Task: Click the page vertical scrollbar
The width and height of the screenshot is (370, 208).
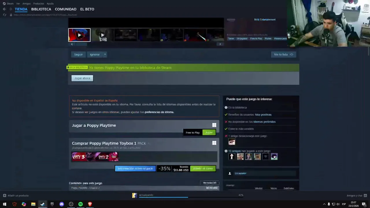Action: tap(369, 51)
